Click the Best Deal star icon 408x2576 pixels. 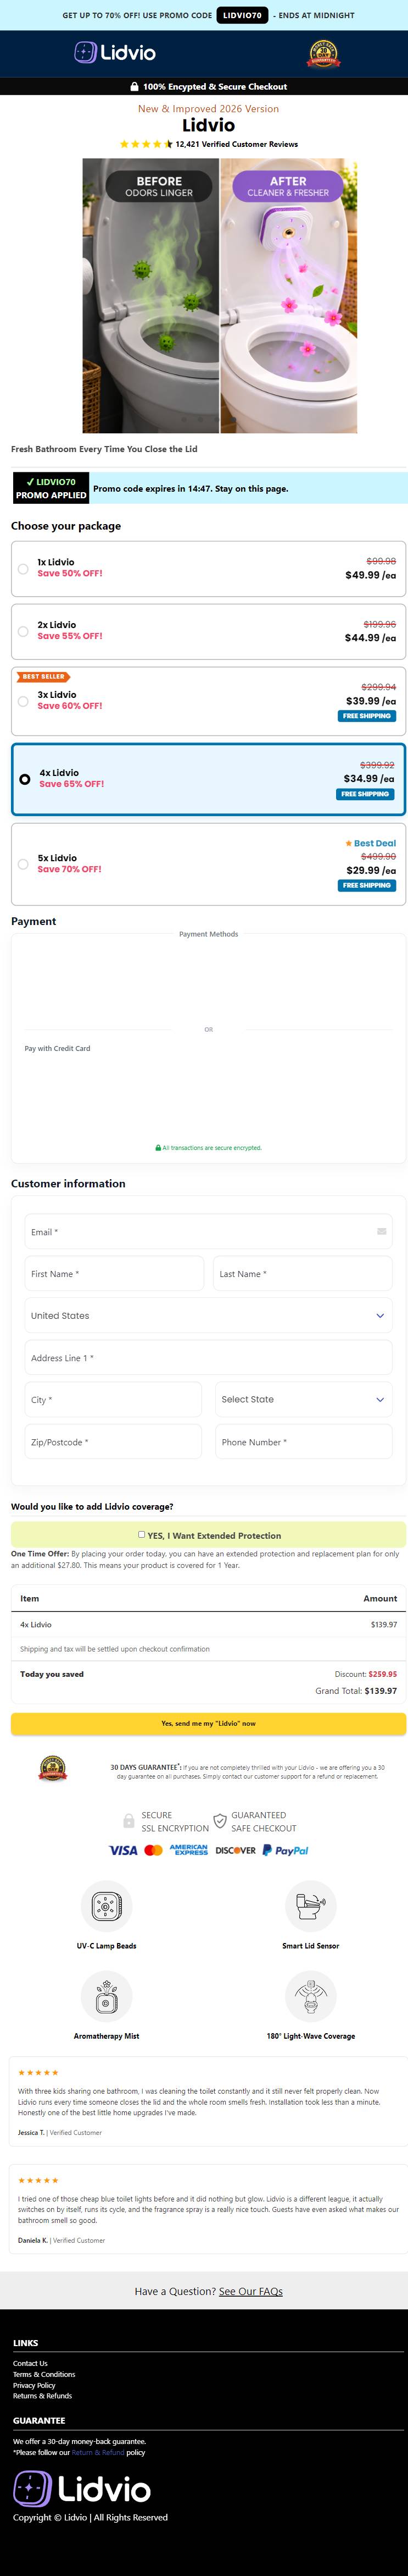(348, 843)
